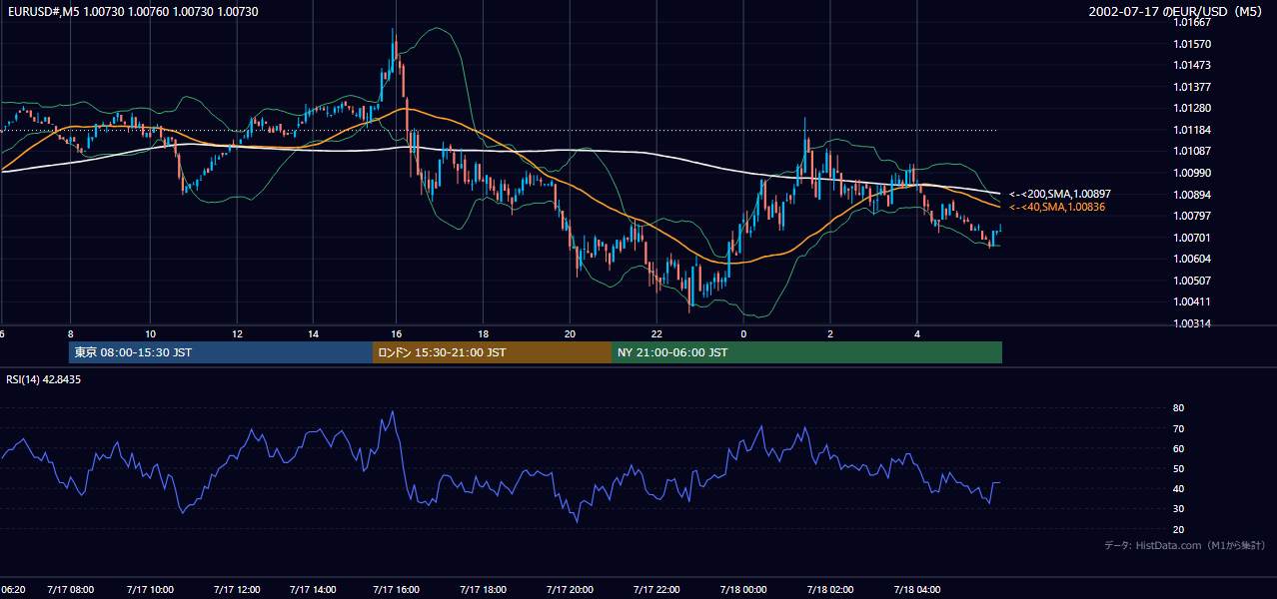Click the '7/17 12:00' bottom time label

click(237, 589)
